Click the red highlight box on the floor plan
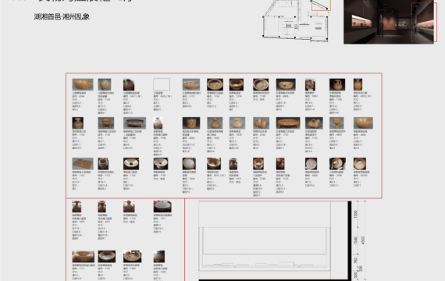445x281 pixels. pyautogui.click(x=321, y=5)
